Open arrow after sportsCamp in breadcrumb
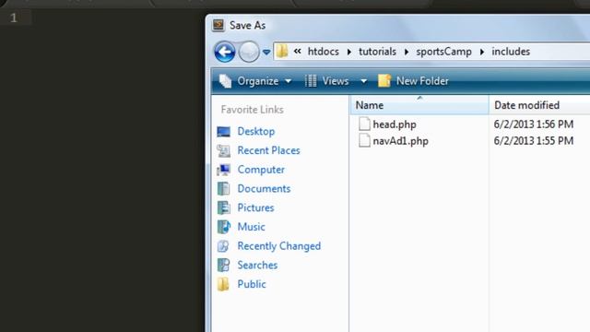The image size is (590, 332). (482, 52)
